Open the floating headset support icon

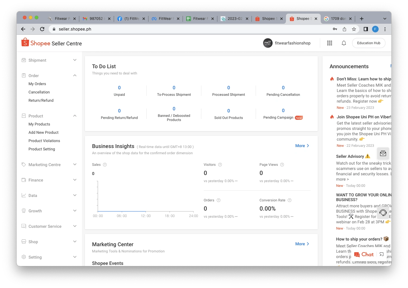(383, 212)
